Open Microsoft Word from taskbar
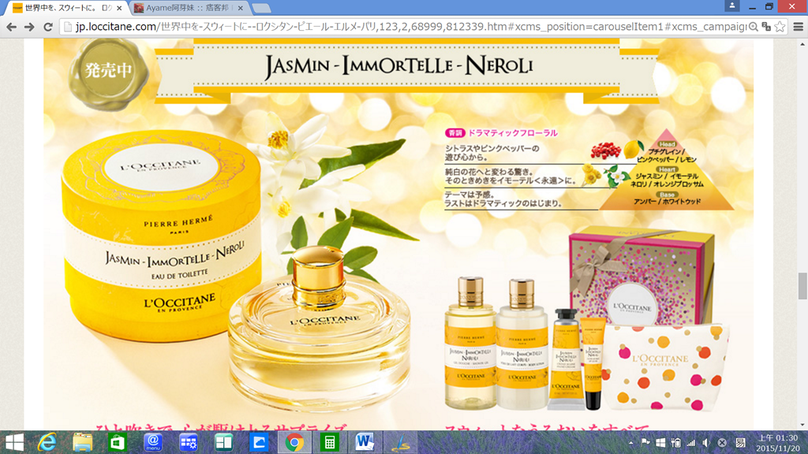 click(365, 443)
